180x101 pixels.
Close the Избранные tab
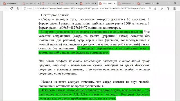19,4
